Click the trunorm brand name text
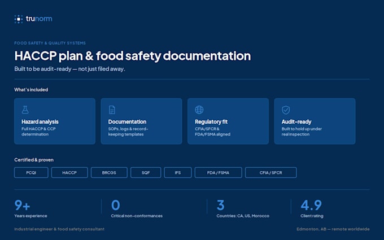The image size is (384, 240). pyautogui.click(x=39, y=19)
